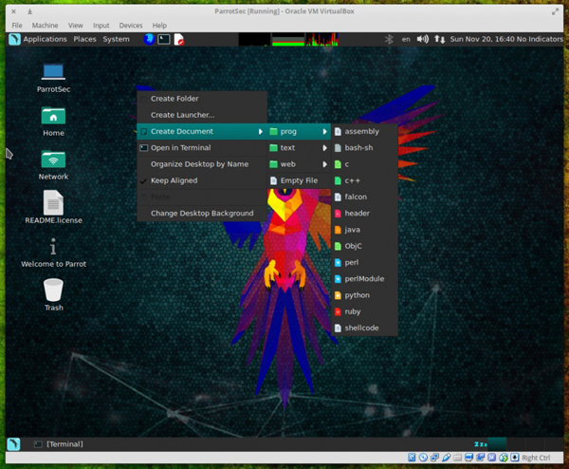Open the Network folder desktop icon
This screenshot has width=569, height=469.
[53, 165]
